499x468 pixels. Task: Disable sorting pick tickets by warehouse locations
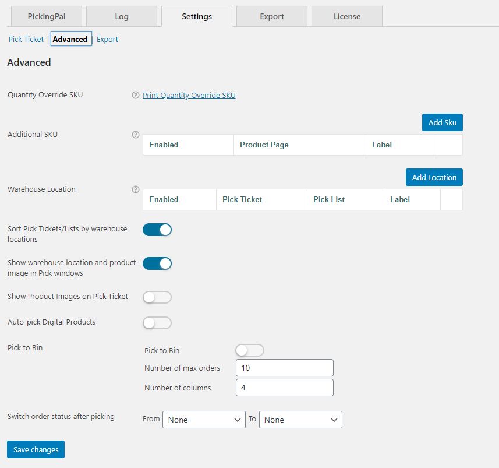[157, 230]
